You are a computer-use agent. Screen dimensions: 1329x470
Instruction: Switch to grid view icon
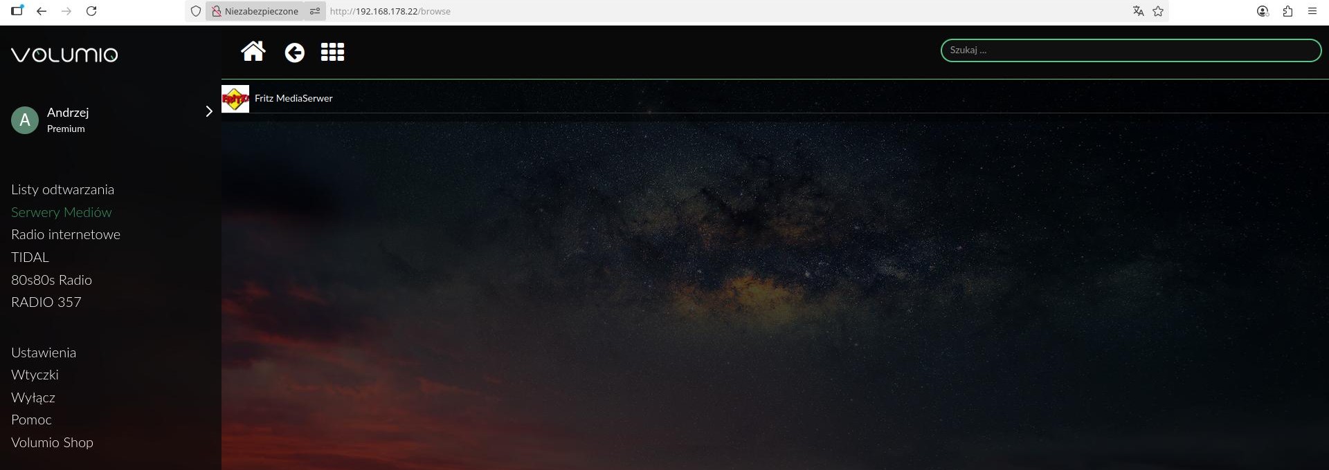(332, 53)
